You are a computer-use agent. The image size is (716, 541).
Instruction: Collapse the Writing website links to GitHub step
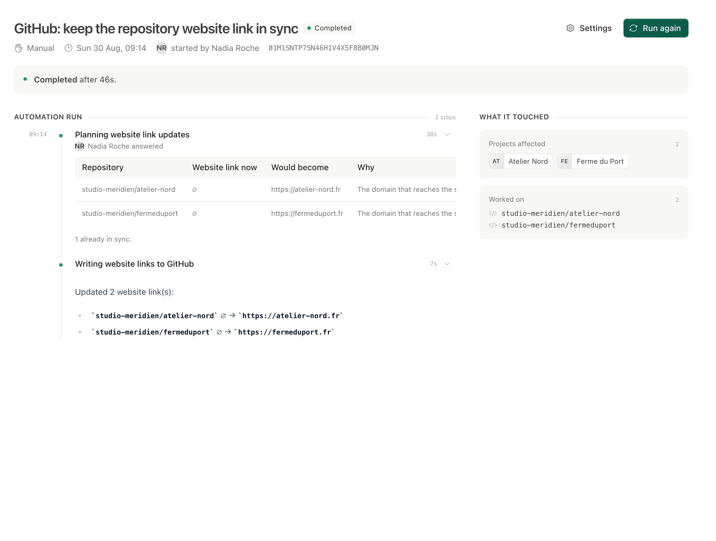point(447,264)
